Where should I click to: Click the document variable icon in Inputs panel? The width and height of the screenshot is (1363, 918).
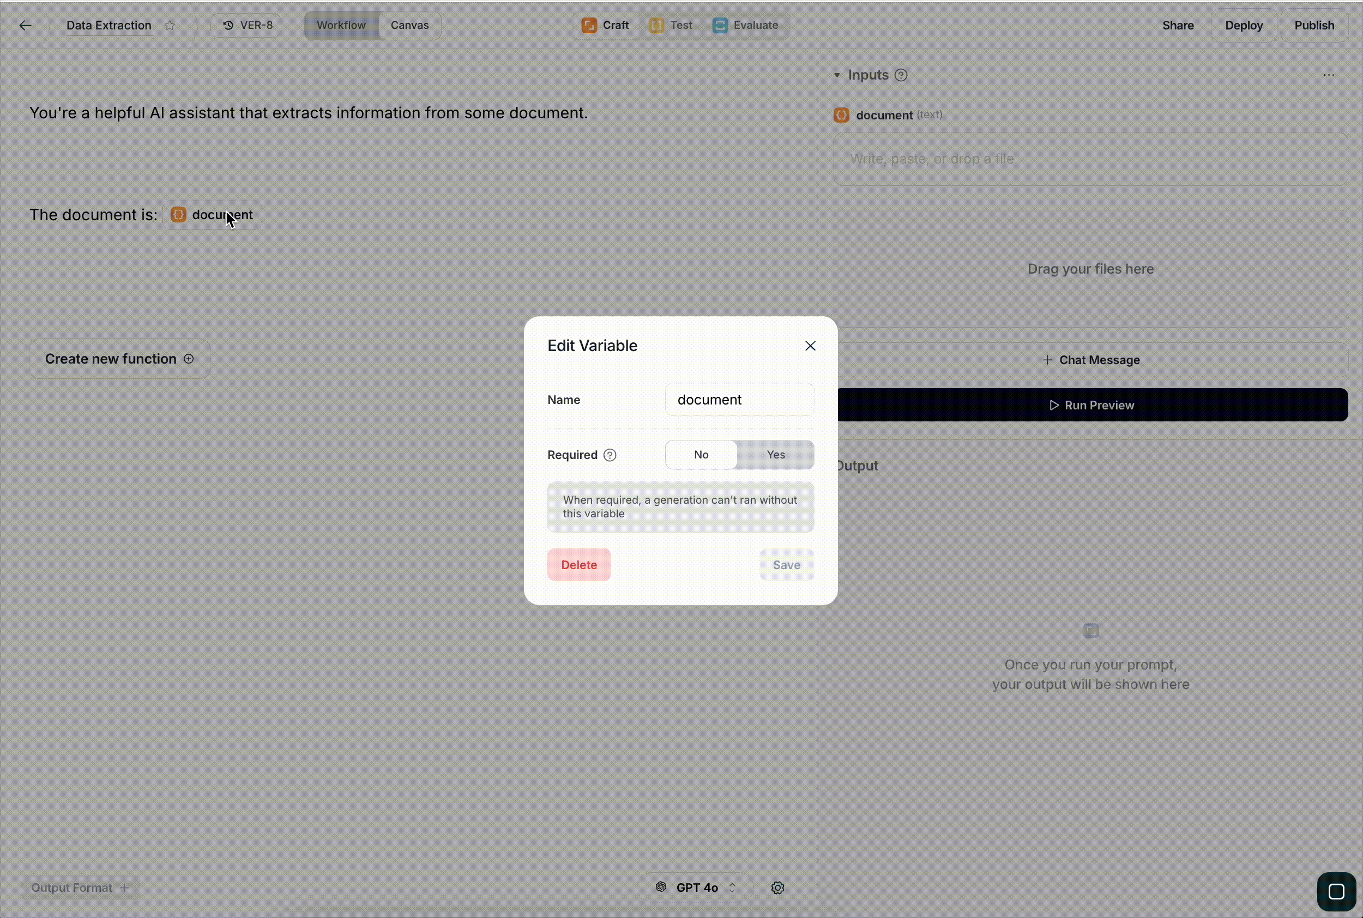point(841,114)
